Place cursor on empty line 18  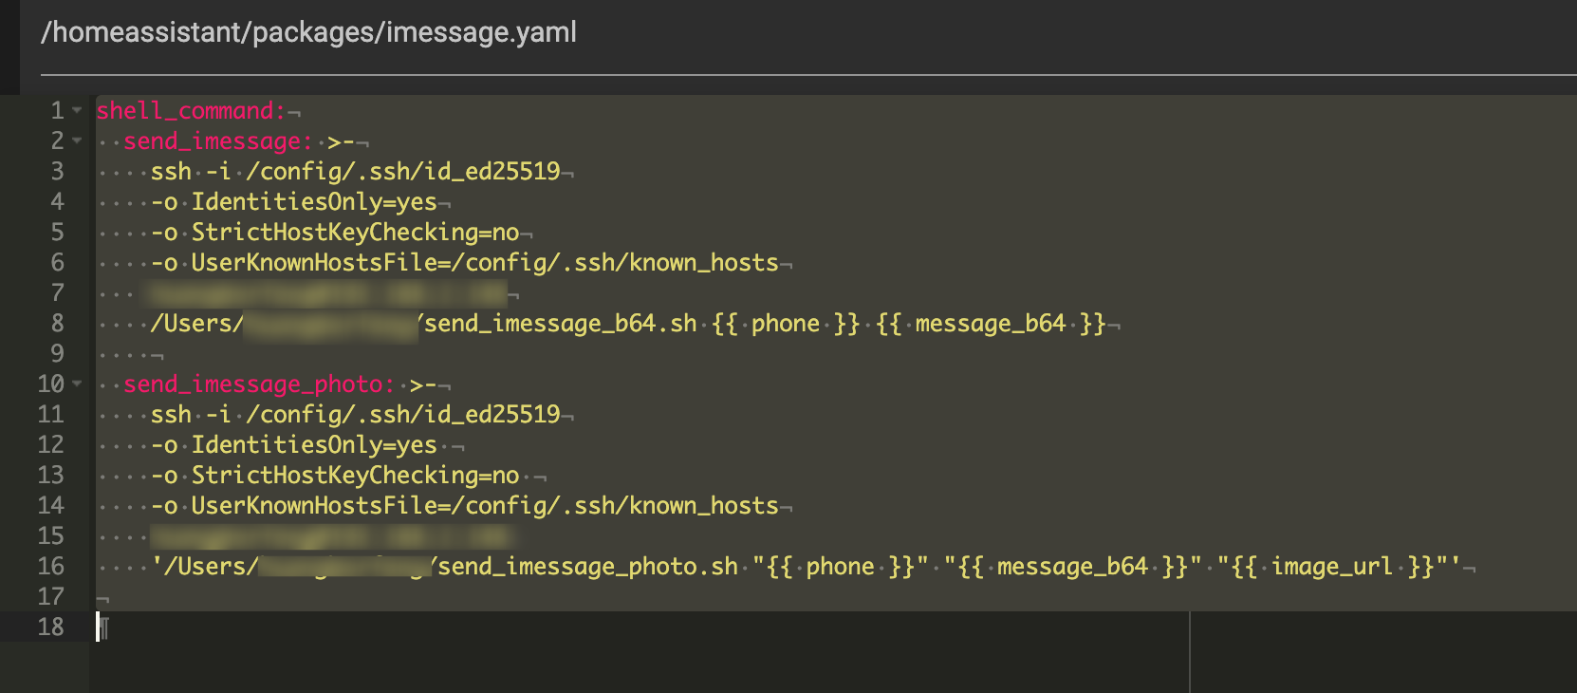click(380, 627)
